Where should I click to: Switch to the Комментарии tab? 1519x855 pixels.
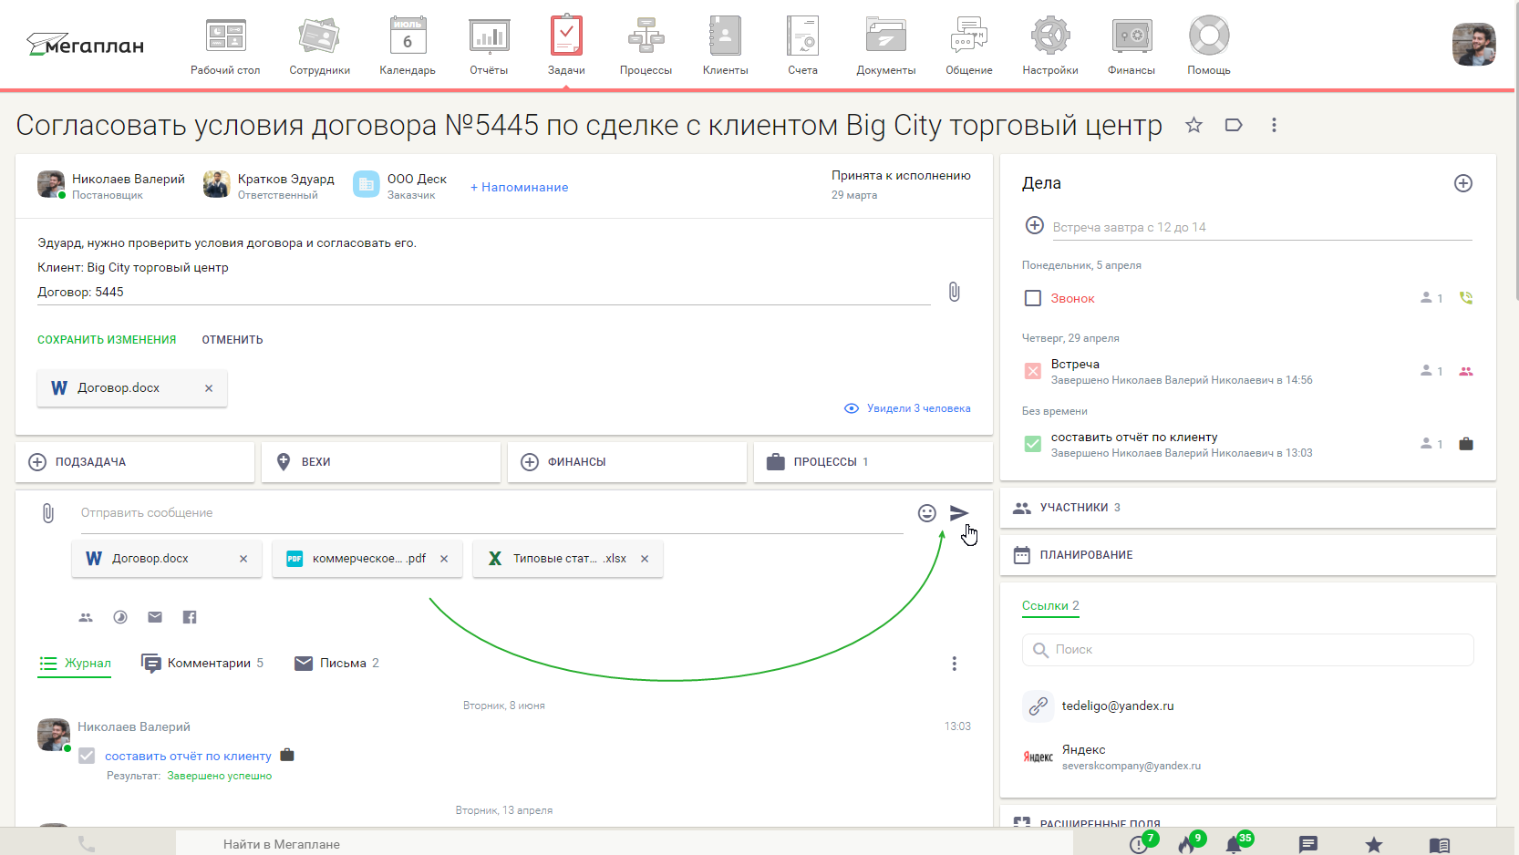tap(202, 664)
